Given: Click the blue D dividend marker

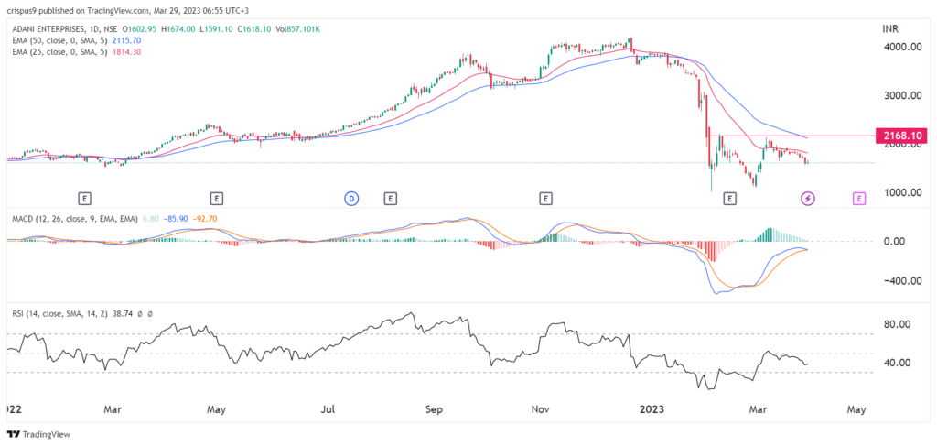Looking at the screenshot, I should pos(350,197).
